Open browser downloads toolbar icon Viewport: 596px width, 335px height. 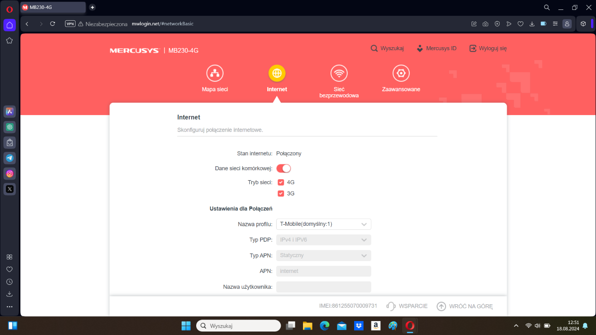[x=532, y=24]
